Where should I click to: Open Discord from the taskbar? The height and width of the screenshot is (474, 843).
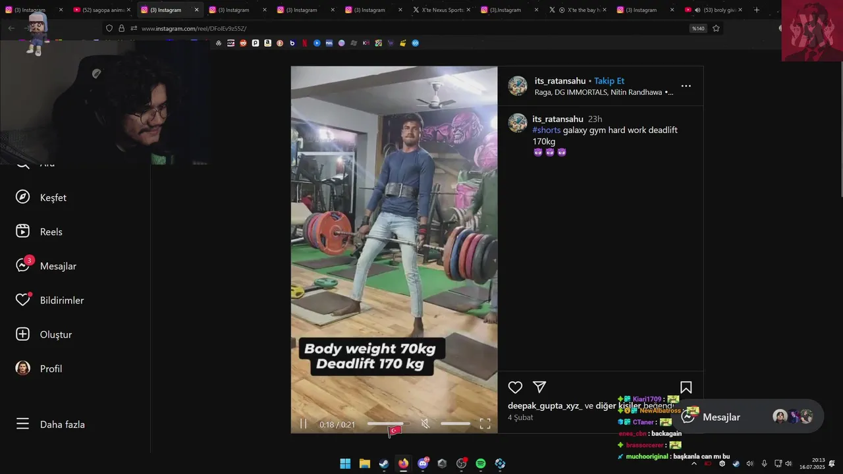[423, 463]
